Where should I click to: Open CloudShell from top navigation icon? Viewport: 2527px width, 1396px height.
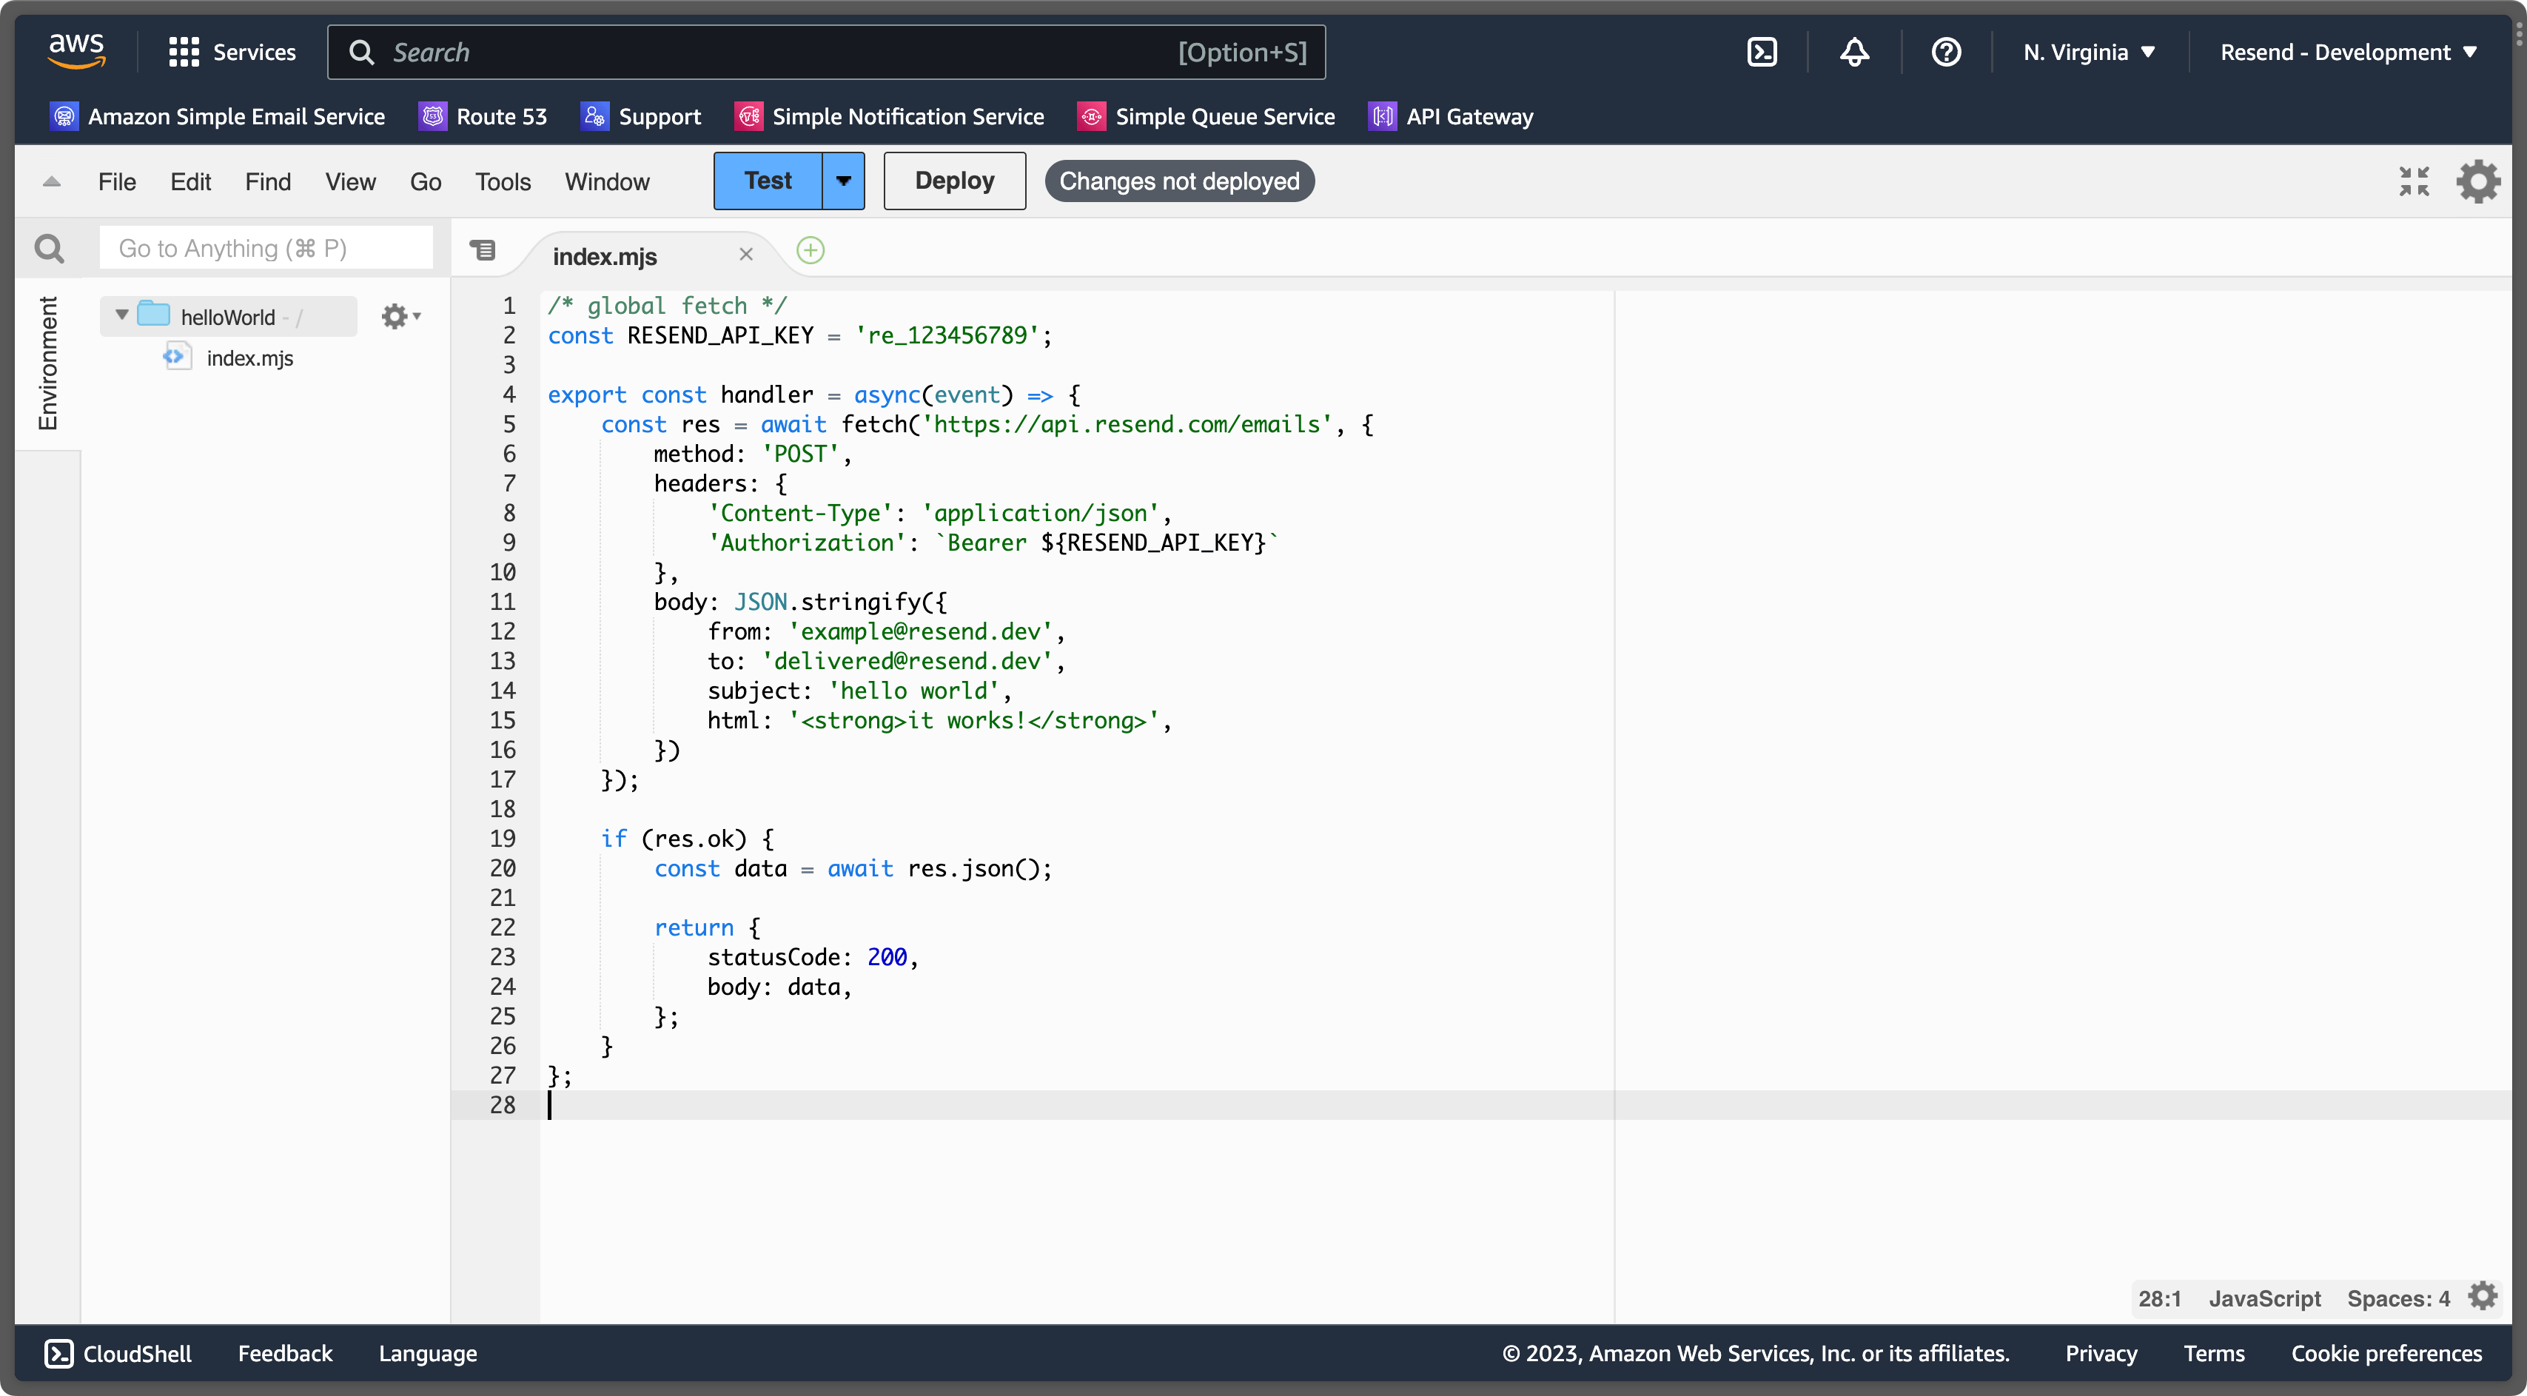coord(1762,52)
